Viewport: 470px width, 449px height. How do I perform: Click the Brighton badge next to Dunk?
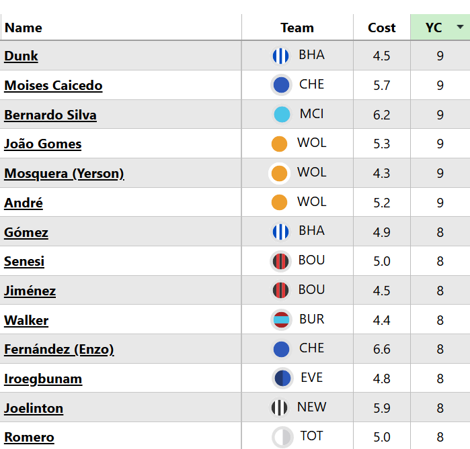pyautogui.click(x=280, y=56)
